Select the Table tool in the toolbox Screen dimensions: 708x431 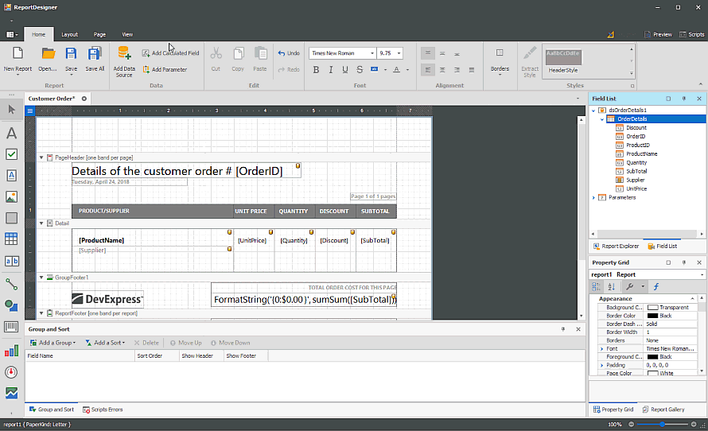tap(11, 239)
